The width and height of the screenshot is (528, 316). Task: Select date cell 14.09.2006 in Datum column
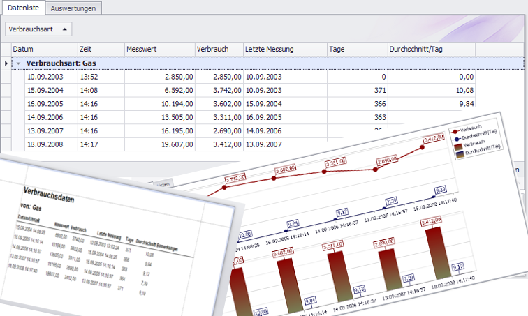(51, 117)
